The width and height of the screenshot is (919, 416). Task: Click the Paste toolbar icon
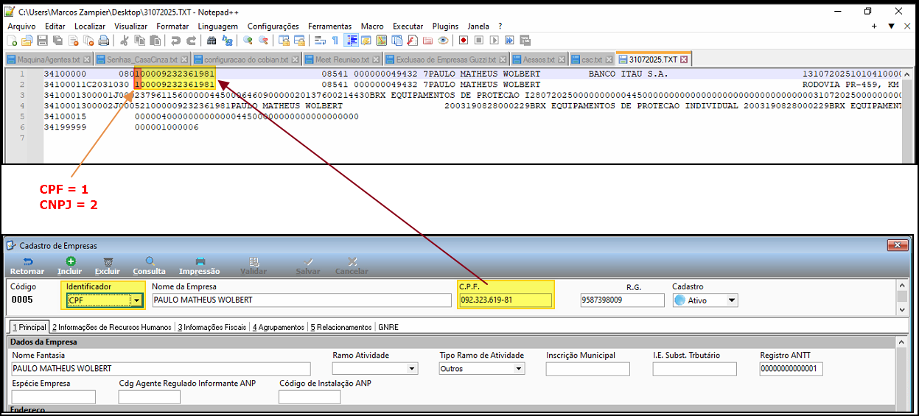pos(156,40)
